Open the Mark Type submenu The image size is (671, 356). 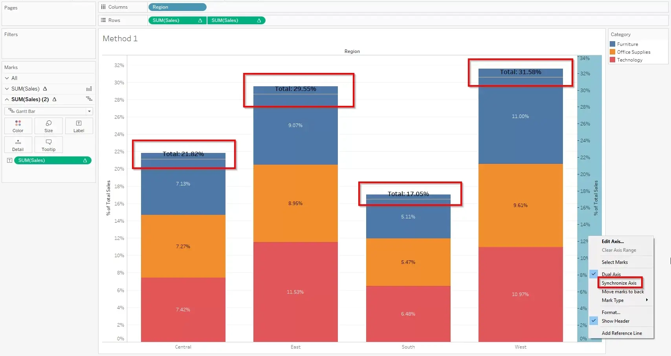(612, 300)
